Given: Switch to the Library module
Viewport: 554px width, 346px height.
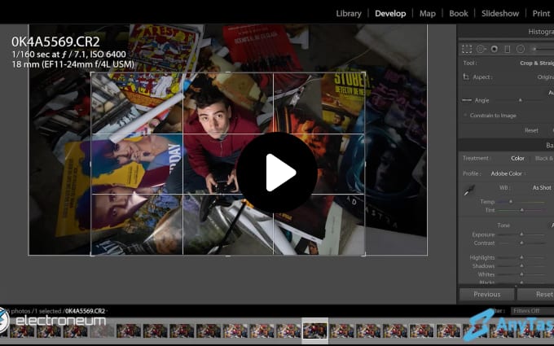Looking at the screenshot, I should tap(349, 13).
